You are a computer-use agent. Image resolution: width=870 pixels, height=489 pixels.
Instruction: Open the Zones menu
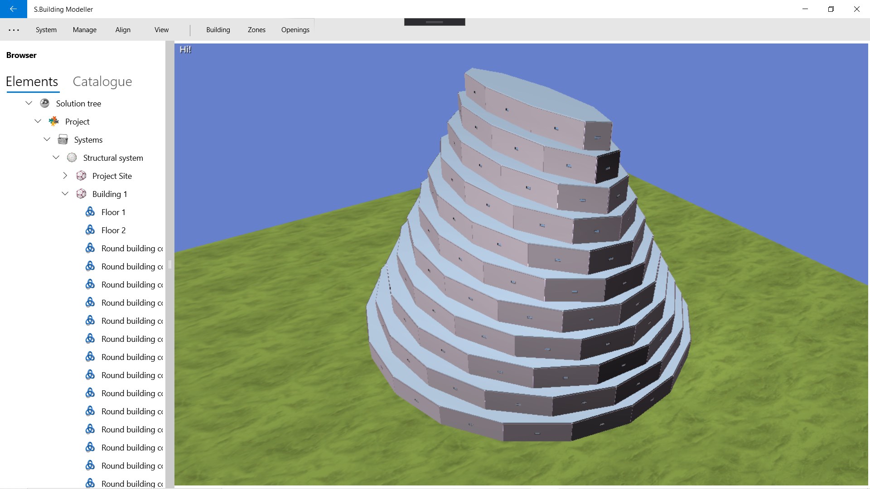point(256,30)
